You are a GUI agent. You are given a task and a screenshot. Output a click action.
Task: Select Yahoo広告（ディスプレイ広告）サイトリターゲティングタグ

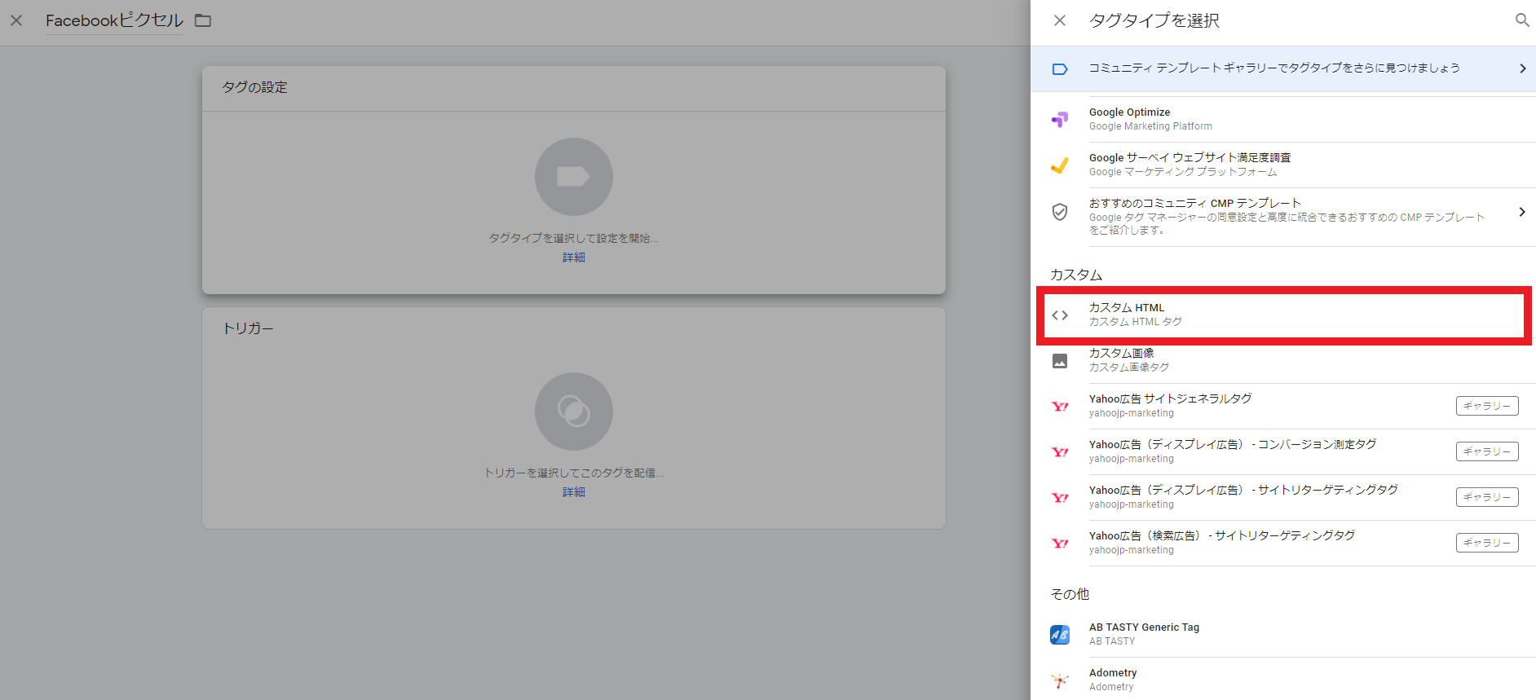point(1283,497)
